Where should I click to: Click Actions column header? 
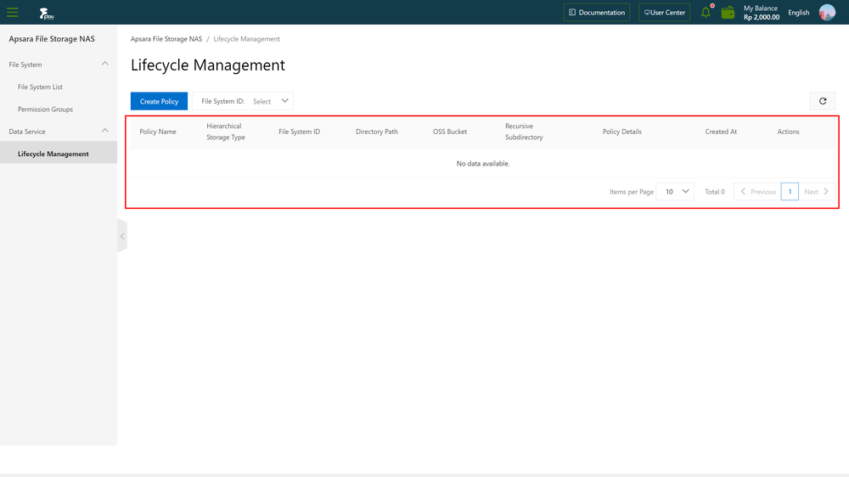coord(789,132)
